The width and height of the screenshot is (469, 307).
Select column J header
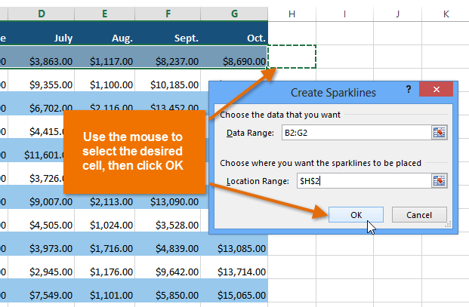coord(397,14)
